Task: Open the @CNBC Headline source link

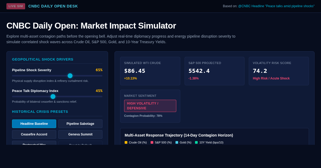Action: pyautogui.click(x=276, y=6)
